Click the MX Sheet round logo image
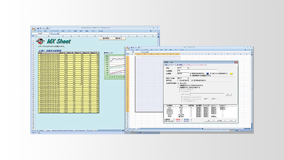This screenshot has width=284, height=160. (40, 41)
